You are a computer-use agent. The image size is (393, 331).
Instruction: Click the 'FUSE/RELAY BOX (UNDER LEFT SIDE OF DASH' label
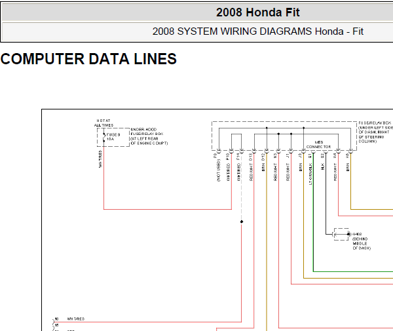click(375, 132)
